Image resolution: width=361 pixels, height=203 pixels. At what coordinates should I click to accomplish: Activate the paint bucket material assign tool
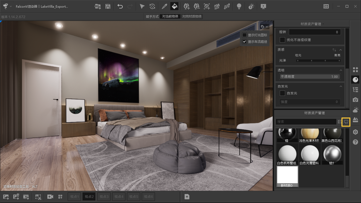(x=174, y=6)
